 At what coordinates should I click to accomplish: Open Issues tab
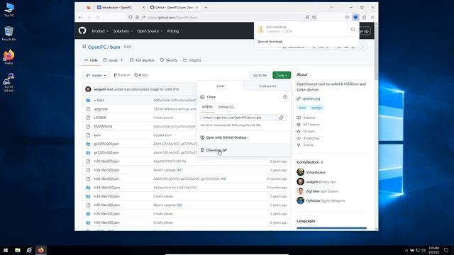[x=113, y=60]
